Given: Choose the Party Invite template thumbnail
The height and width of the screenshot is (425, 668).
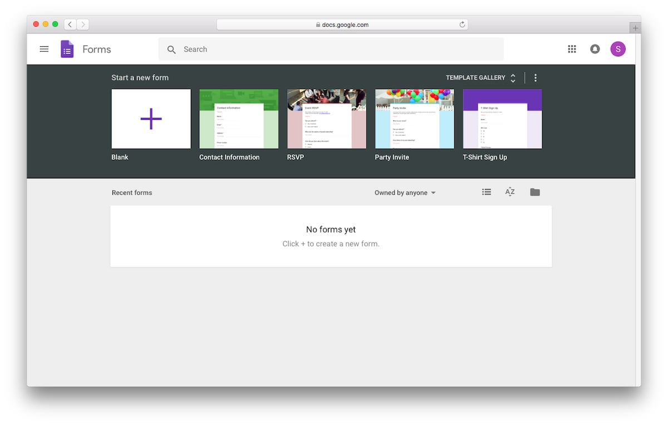Looking at the screenshot, I should [x=415, y=119].
